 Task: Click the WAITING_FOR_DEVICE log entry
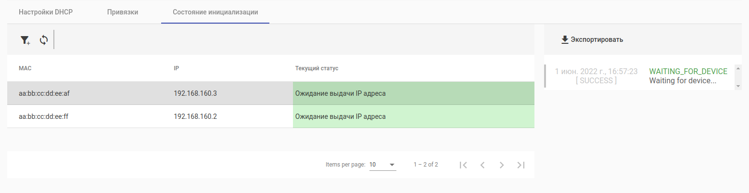(x=688, y=71)
